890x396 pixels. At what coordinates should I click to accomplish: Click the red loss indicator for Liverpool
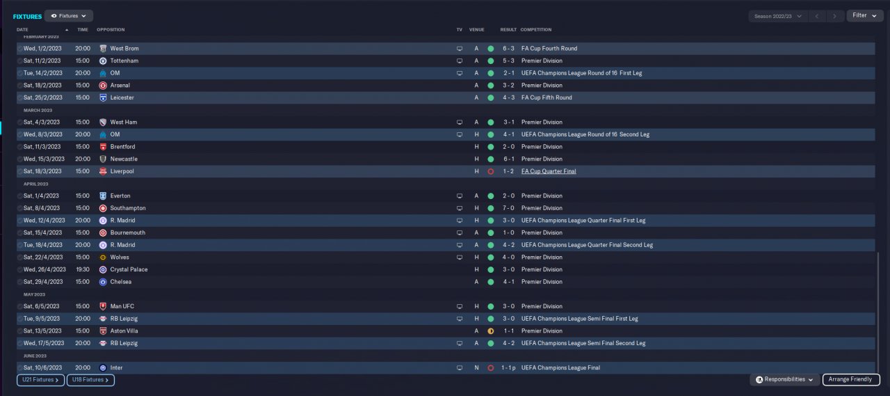[490, 171]
